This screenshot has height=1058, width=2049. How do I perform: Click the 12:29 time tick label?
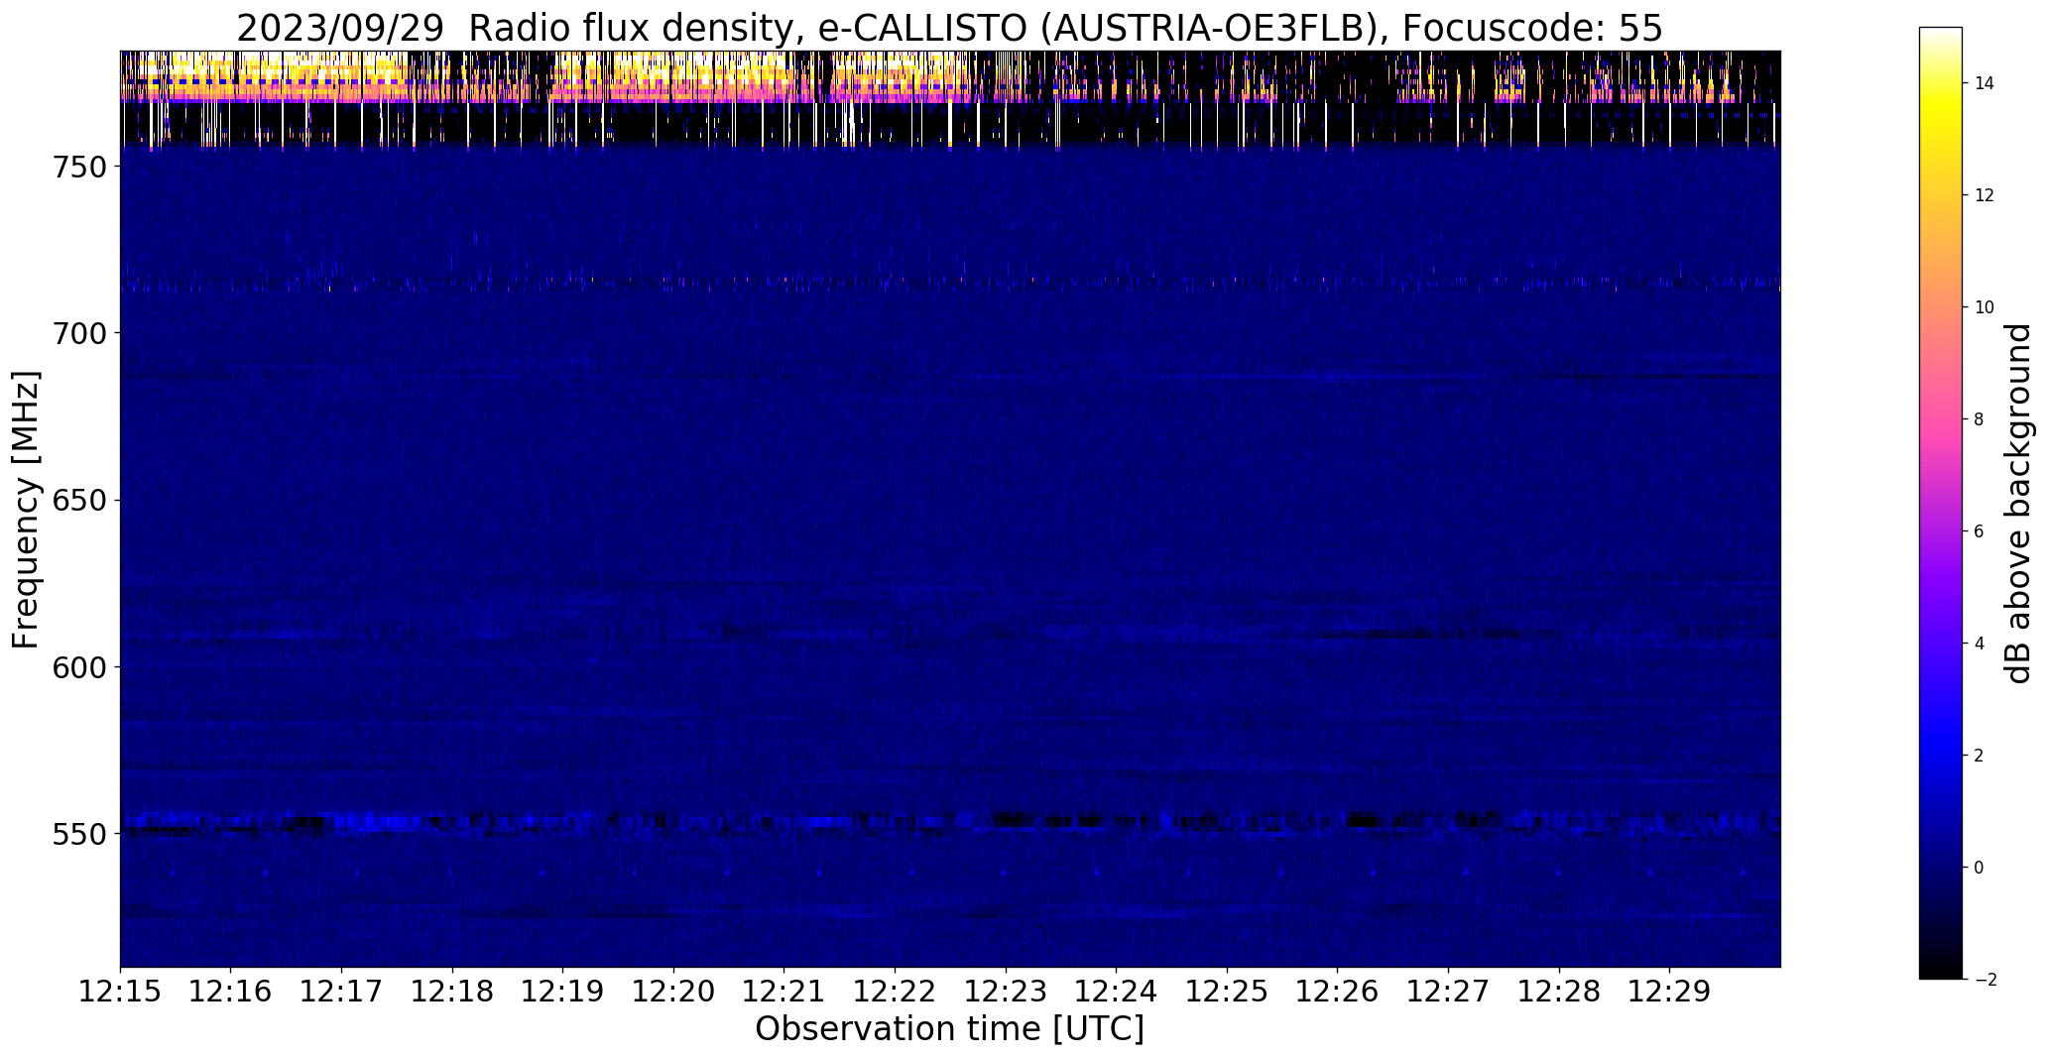1670,992
